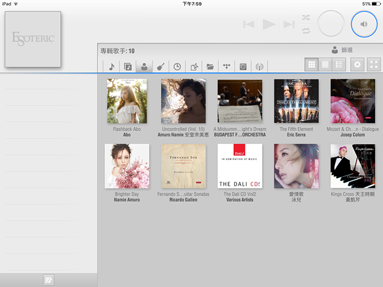Click the 篩選 filter button

(347, 50)
